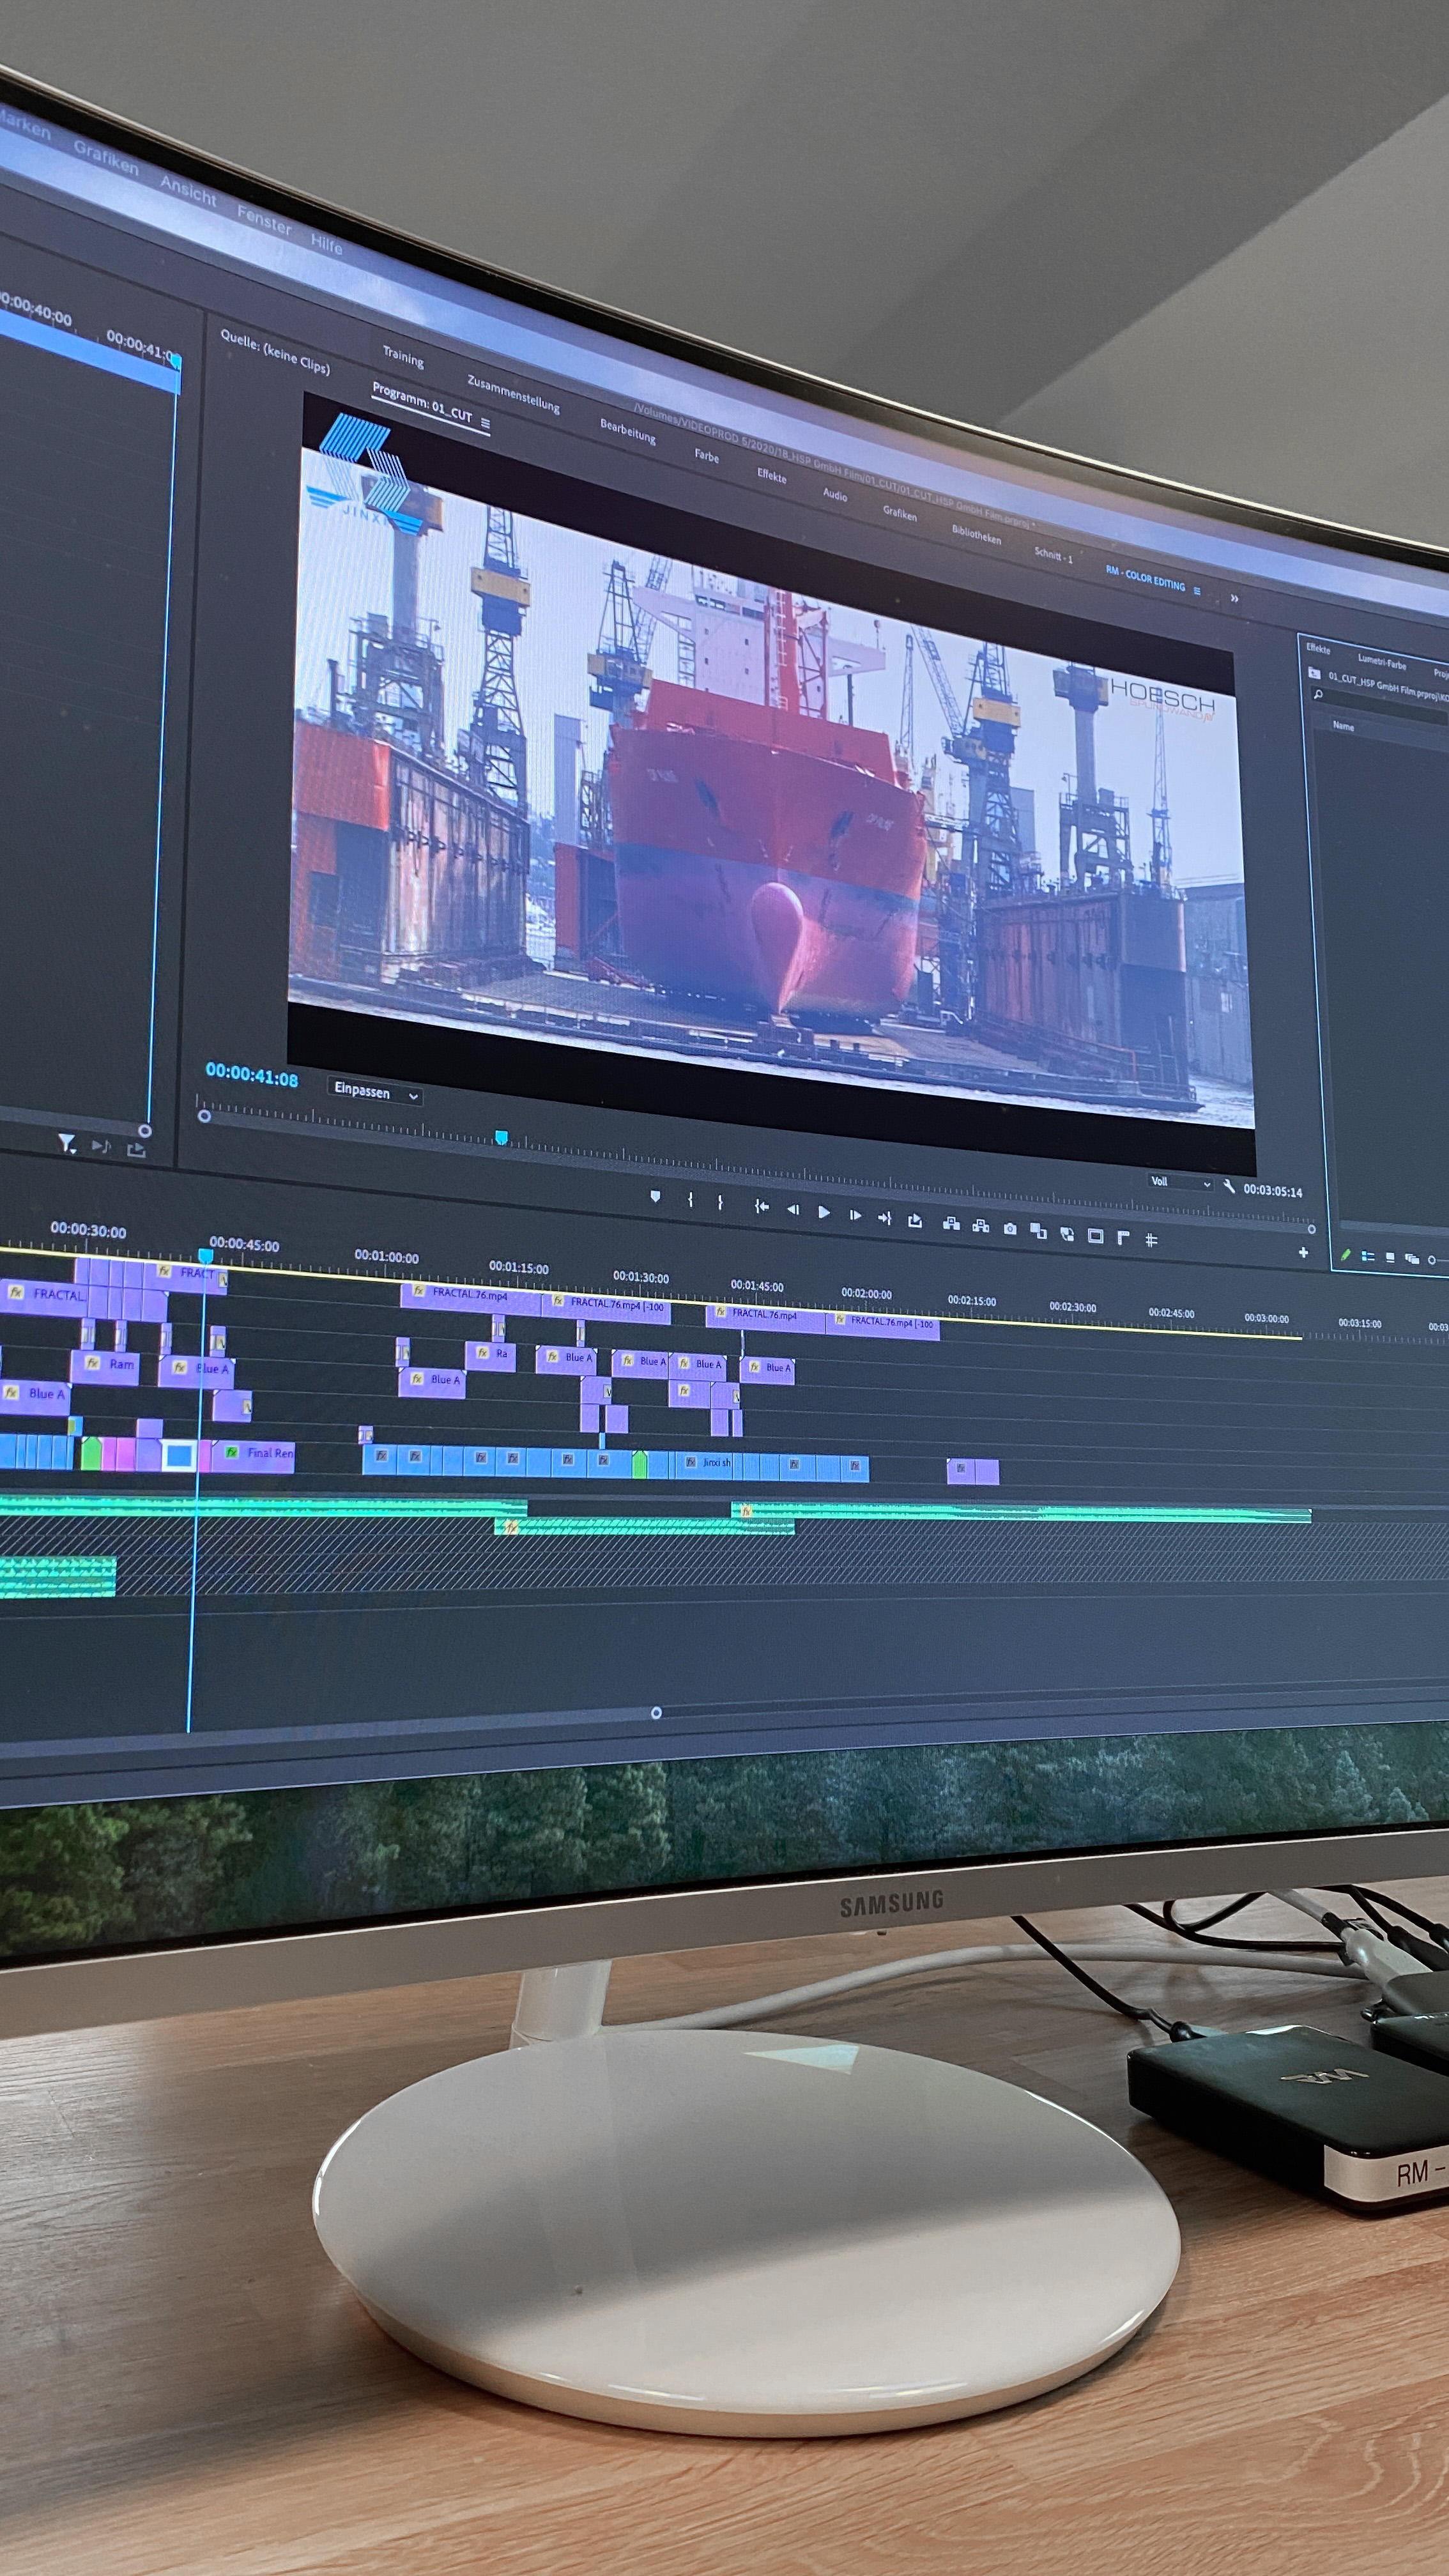Open the Grafiken menu
Image resolution: width=1449 pixels, height=2576 pixels.
[106, 159]
